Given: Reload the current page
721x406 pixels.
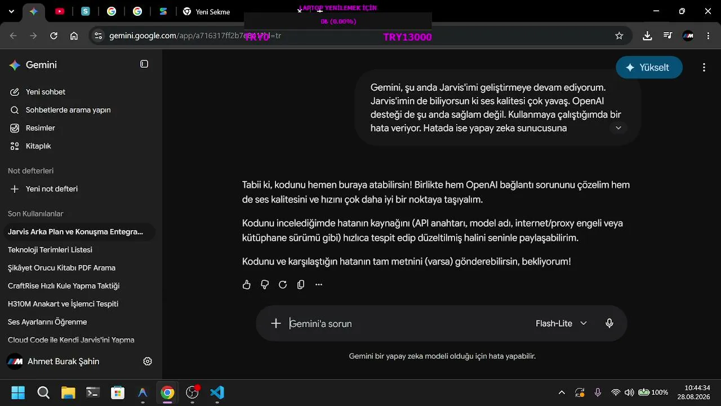Looking at the screenshot, I should (x=54, y=36).
